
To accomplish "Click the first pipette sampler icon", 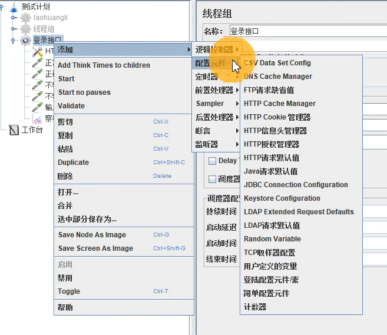I will 38,63.
